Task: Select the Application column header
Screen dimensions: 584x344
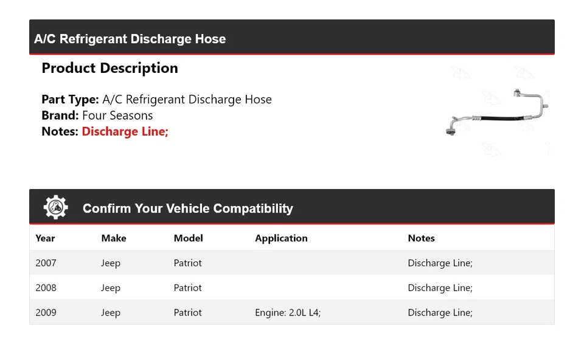Action: [x=281, y=238]
